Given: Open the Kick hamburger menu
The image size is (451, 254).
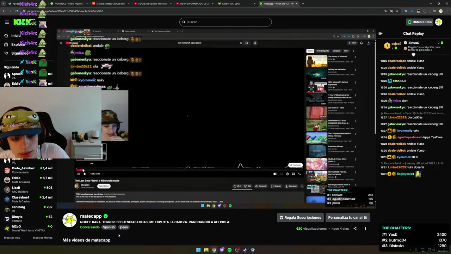Looking at the screenshot, I should click(7, 22).
